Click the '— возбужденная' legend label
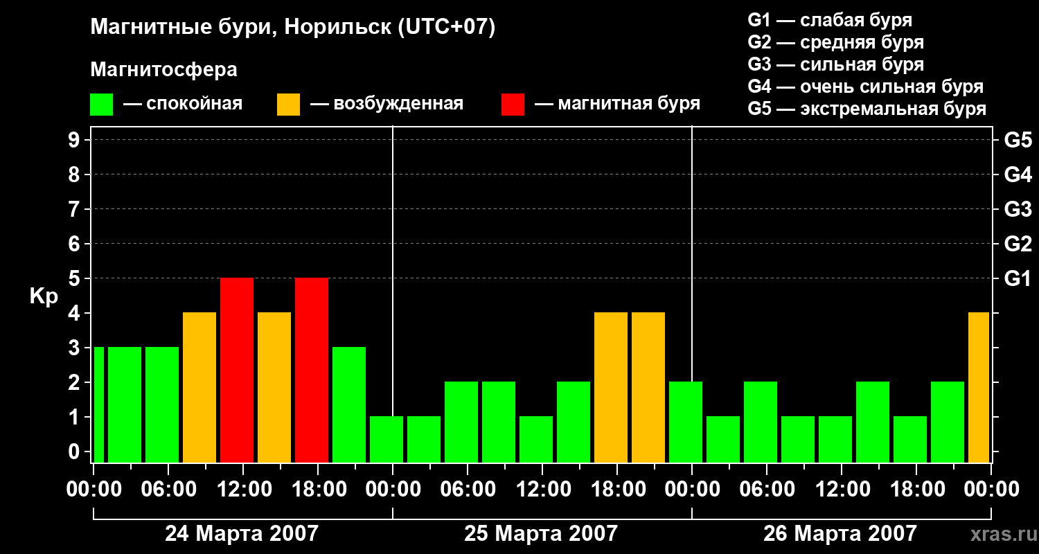The width and height of the screenshot is (1039, 554). click(x=387, y=105)
